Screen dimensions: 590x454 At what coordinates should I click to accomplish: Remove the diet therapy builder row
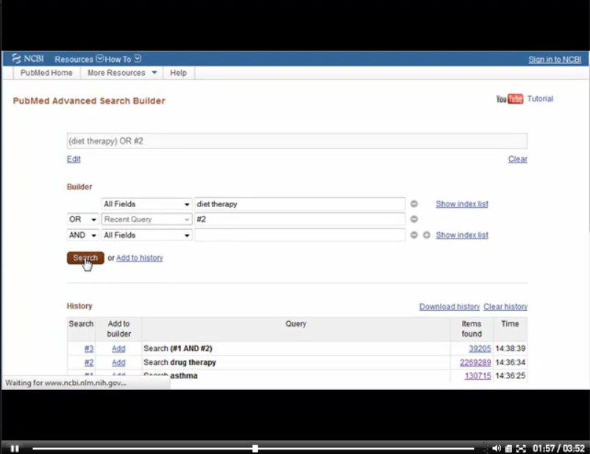click(414, 203)
